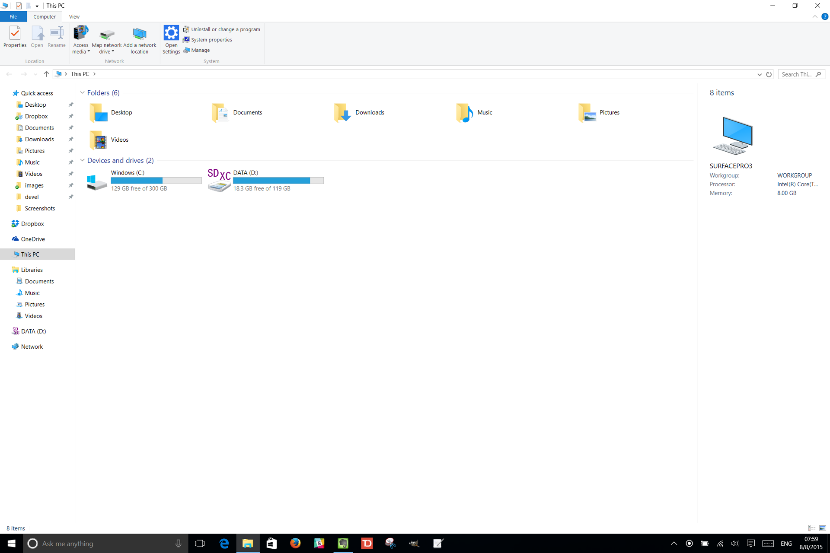Open Firefox from the taskbar

(295, 543)
